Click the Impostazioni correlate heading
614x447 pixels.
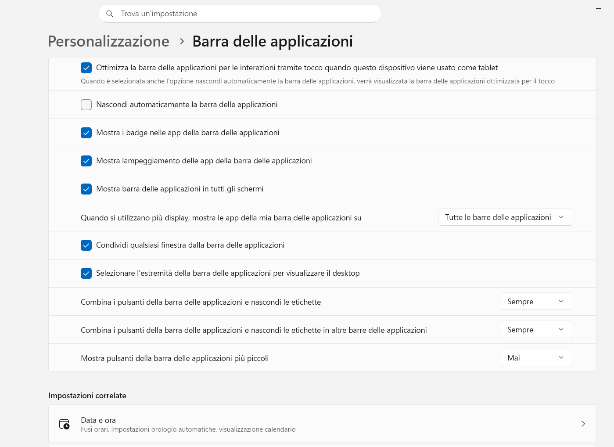pos(87,396)
